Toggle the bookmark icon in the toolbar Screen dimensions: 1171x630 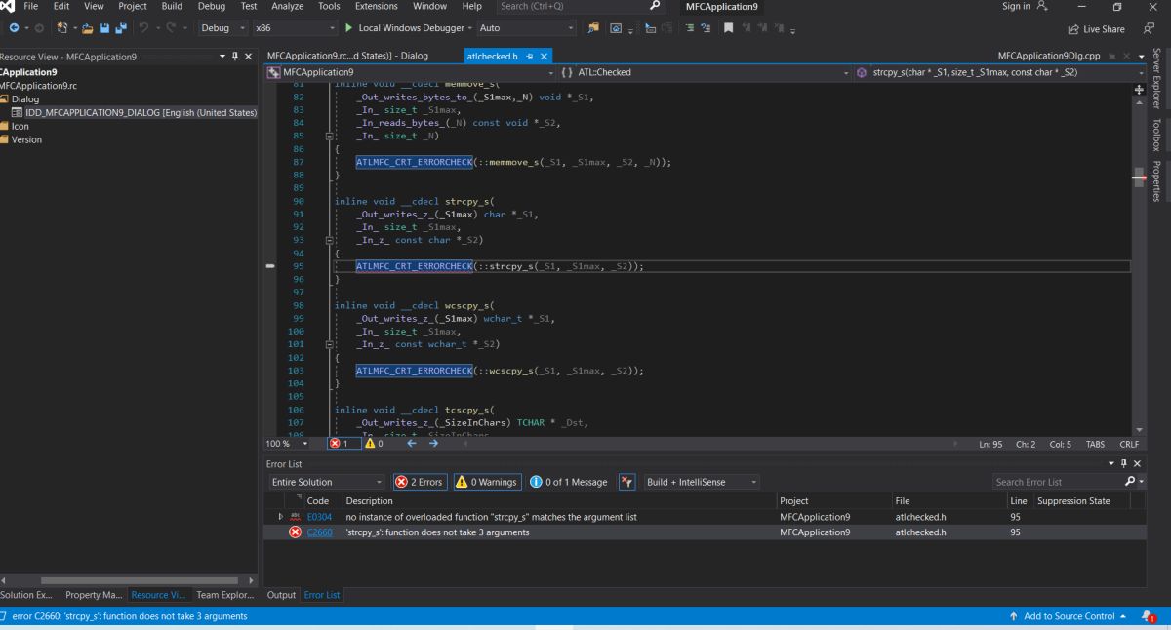pos(728,28)
